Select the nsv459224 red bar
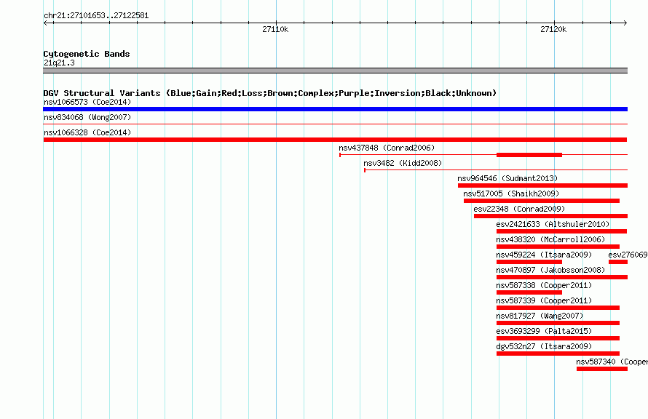This screenshot has width=648, height=419. click(529, 262)
